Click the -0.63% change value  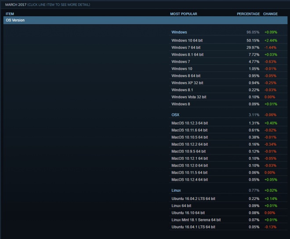tap(270, 62)
